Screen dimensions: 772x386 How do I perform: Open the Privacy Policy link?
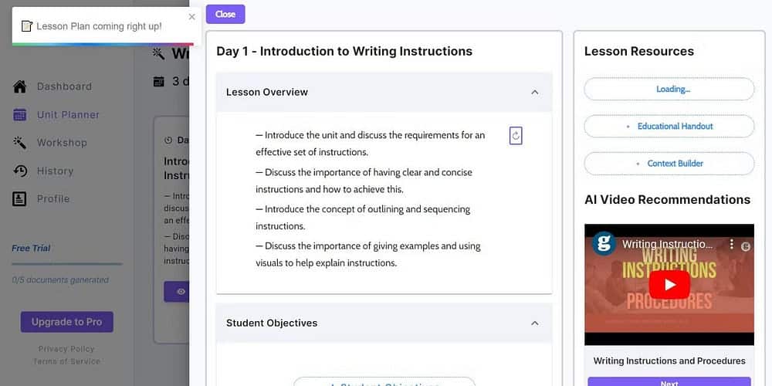click(66, 349)
